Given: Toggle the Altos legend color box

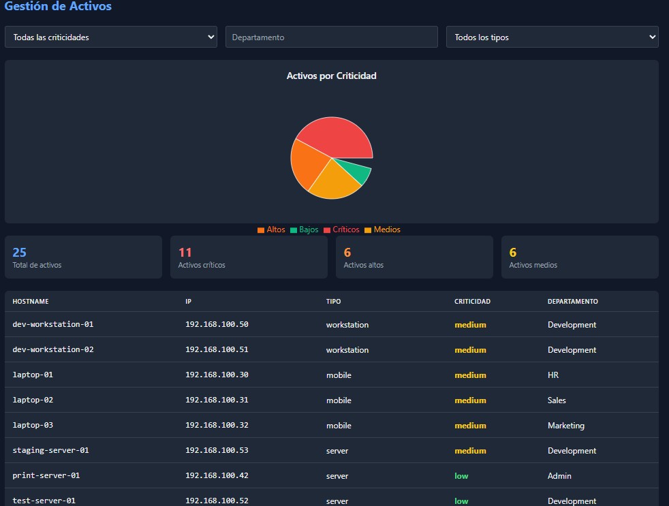Looking at the screenshot, I should coord(261,230).
